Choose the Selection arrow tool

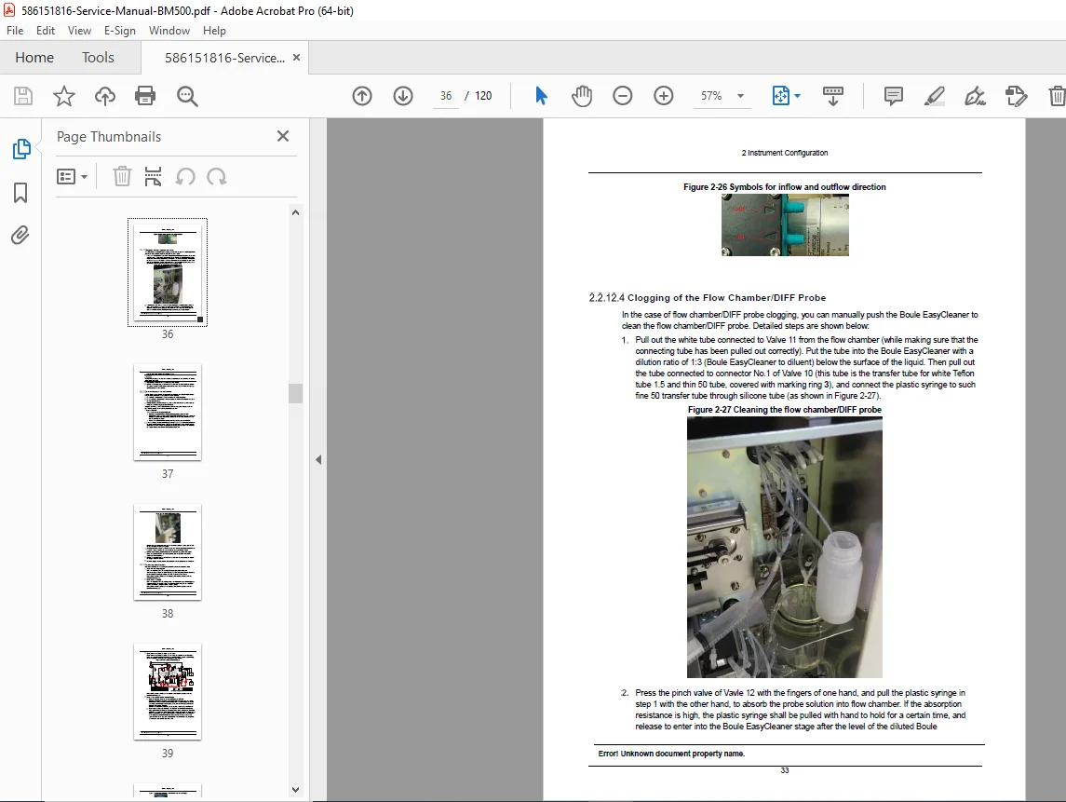pyautogui.click(x=541, y=96)
